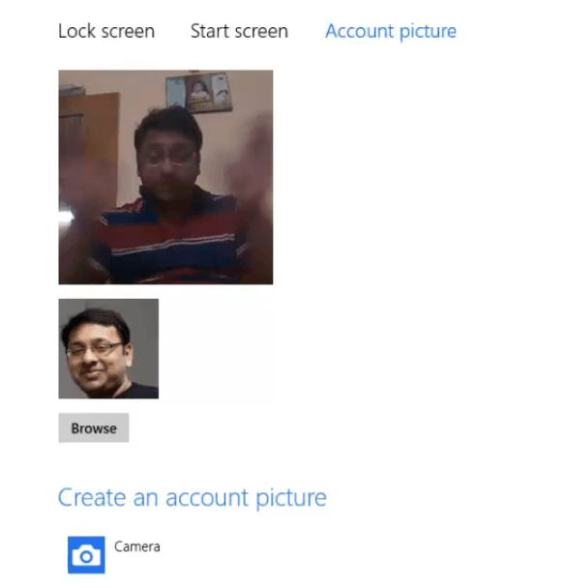Screen dimensions: 566x588
Task: Go to Lock screen personalization settings
Action: tap(106, 31)
